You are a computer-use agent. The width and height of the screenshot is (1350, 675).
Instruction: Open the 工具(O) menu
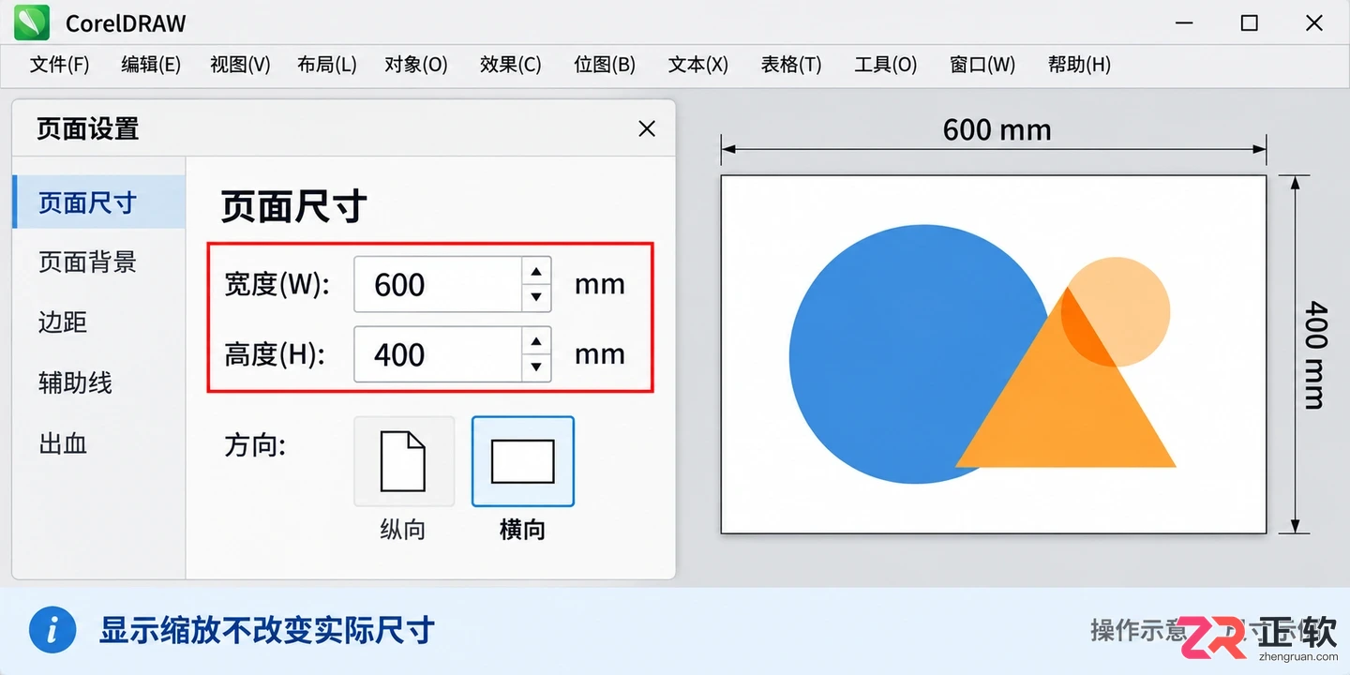click(886, 65)
